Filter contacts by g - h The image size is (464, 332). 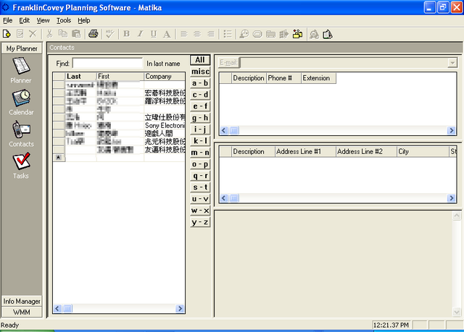click(200, 118)
